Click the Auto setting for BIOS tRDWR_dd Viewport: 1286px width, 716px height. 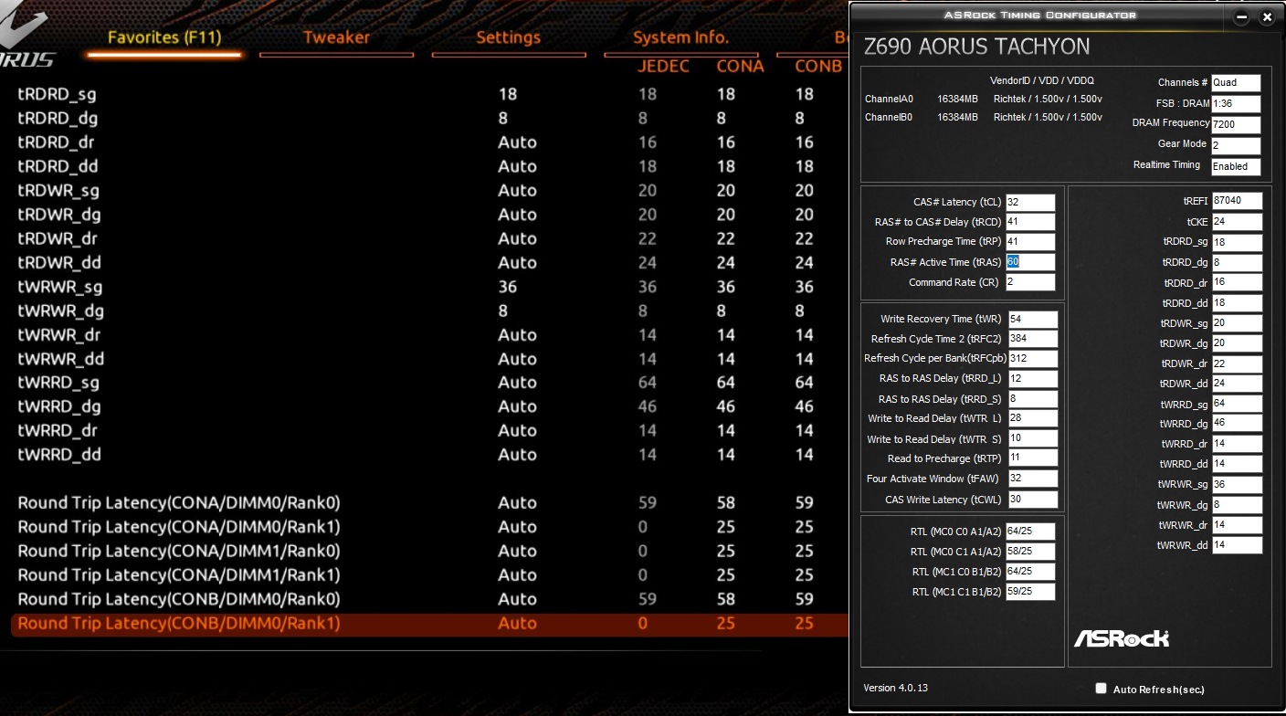point(517,263)
